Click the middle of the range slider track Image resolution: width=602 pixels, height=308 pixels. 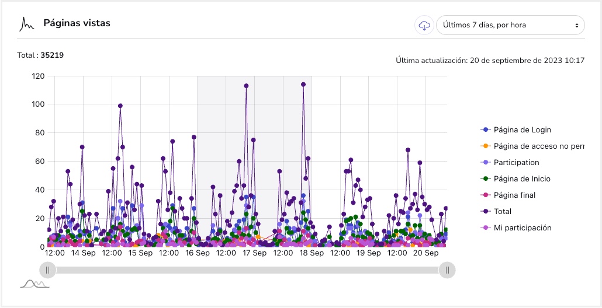[x=247, y=270]
